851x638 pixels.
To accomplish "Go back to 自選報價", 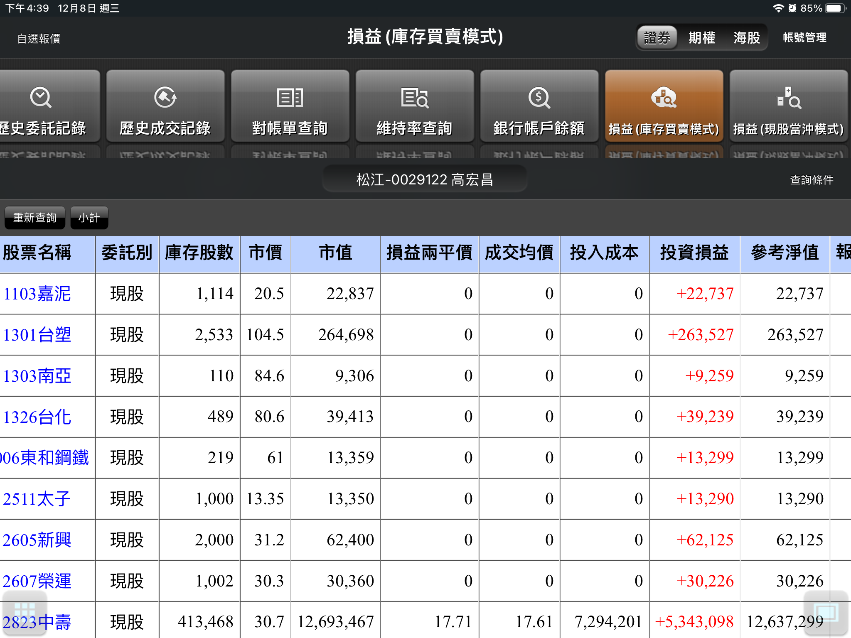I will [x=39, y=39].
